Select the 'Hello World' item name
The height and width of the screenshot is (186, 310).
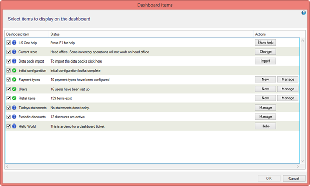[27, 126]
